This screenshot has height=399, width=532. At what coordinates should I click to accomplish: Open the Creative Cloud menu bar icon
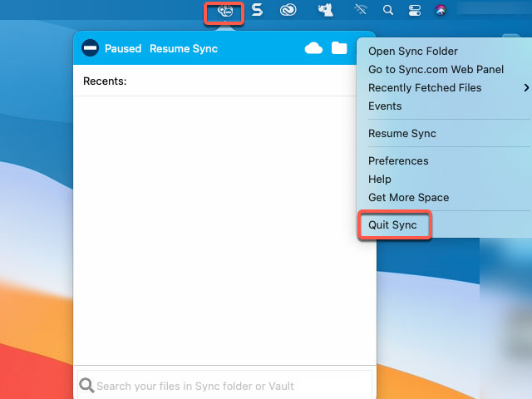point(288,10)
